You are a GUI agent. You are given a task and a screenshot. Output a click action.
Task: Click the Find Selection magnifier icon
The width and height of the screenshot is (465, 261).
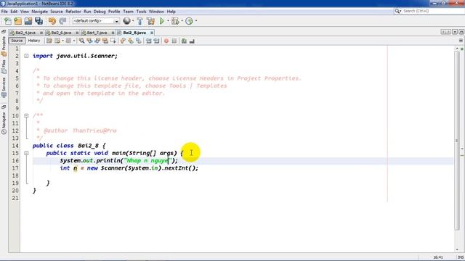pyautogui.click(x=81, y=41)
